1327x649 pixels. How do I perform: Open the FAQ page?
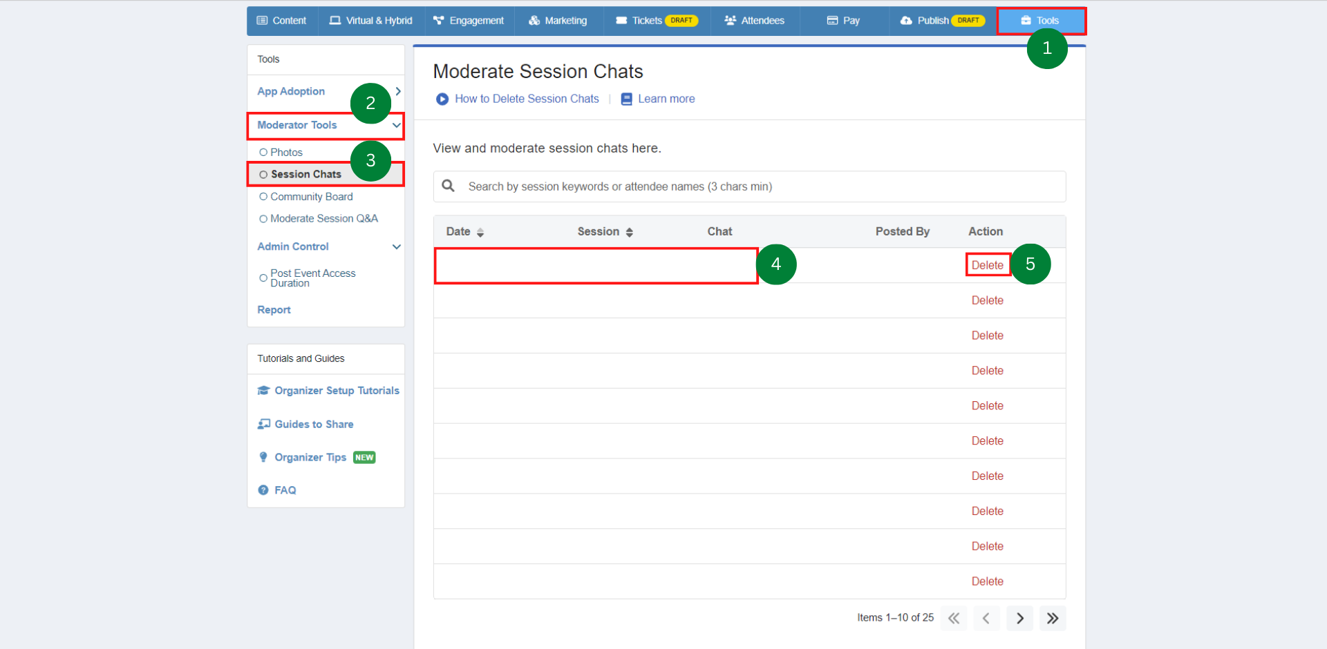coord(285,490)
